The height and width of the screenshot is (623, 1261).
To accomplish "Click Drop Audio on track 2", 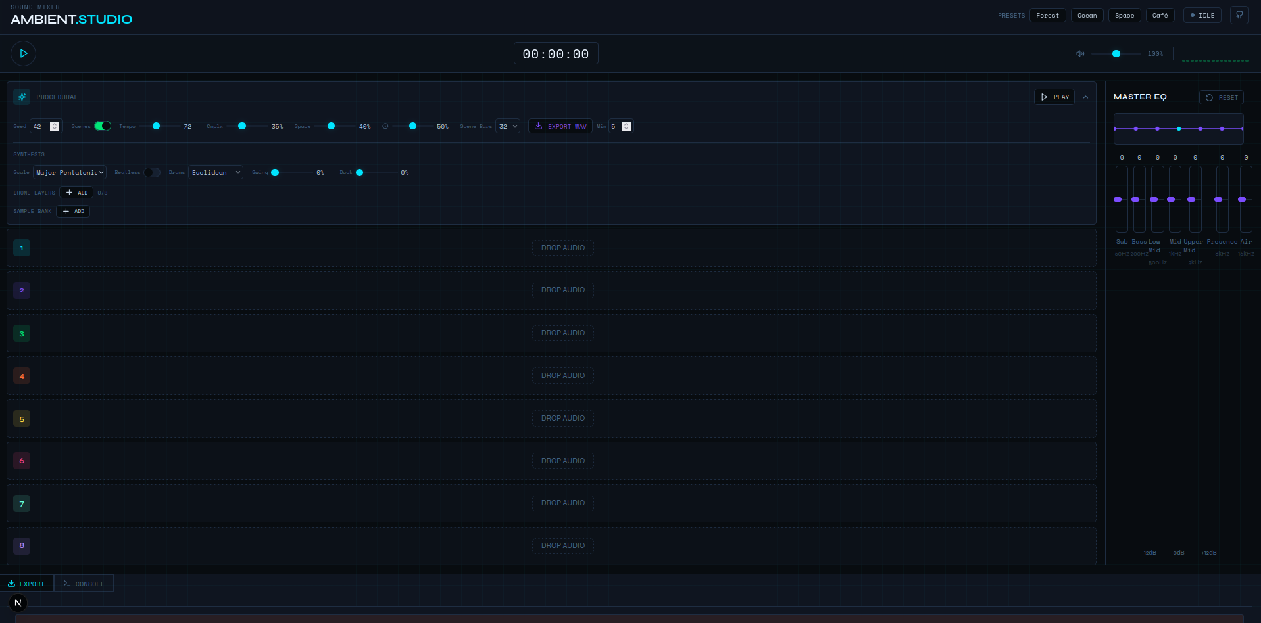I will tap(563, 290).
